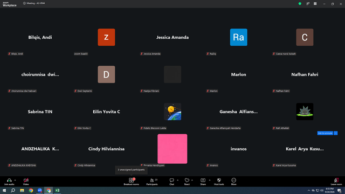The image size is (345, 194).
Task: Click the Meeting info icon in title bar
Action: (24, 3)
